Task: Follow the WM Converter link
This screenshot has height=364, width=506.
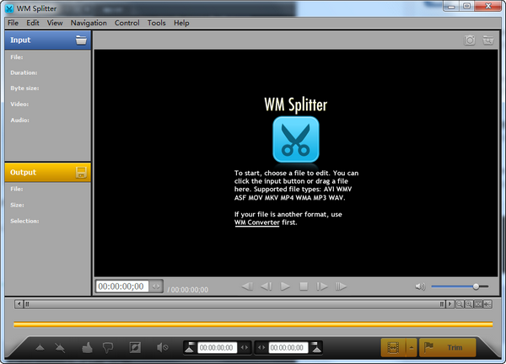Action: click(256, 222)
